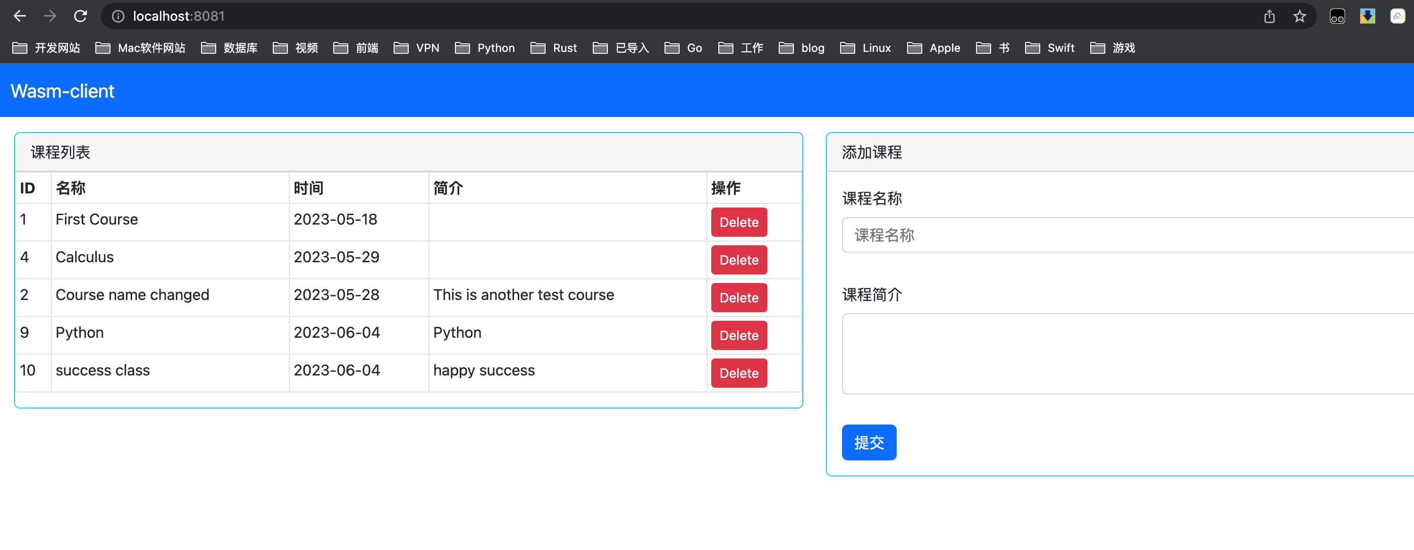Click the site info icon beside localhost

(118, 17)
